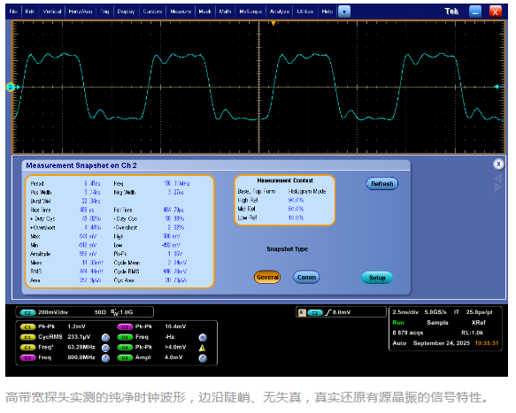The height and width of the screenshot is (413, 516).
Task: Open the Math menu
Action: coord(225,11)
